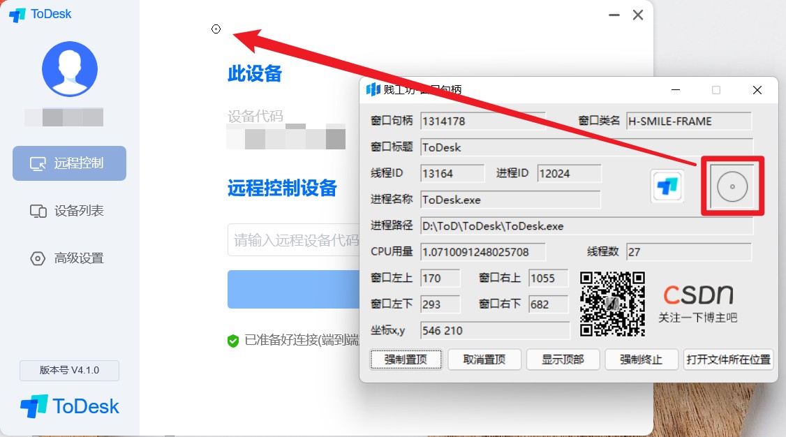Click the CSDN logo

698,295
